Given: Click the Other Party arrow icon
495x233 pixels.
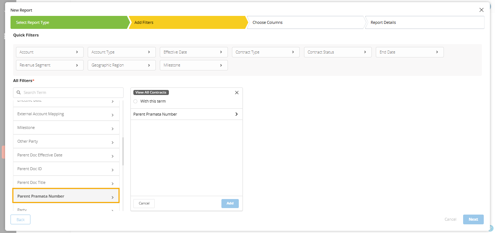Looking at the screenshot, I should [x=113, y=142].
